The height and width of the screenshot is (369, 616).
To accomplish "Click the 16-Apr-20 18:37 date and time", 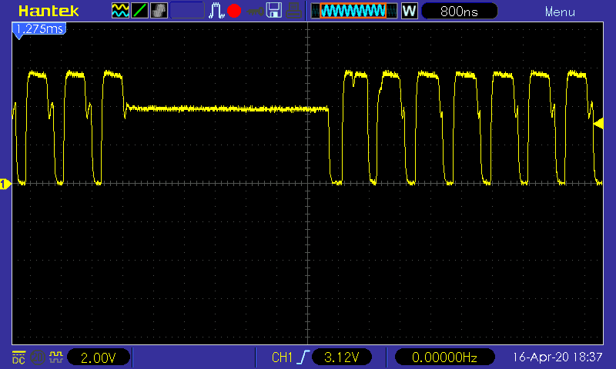I will point(557,357).
